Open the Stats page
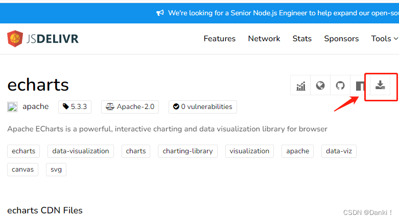This screenshot has height=220, width=399. 302,39
